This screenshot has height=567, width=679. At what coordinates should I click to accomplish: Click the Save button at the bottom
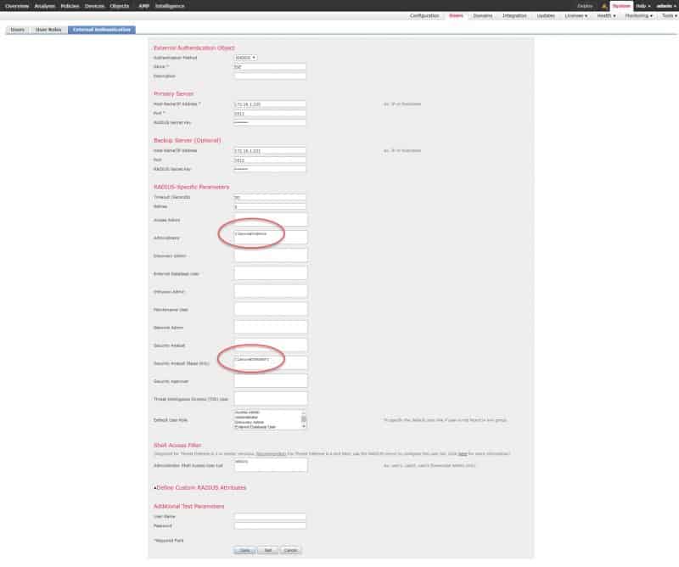(x=244, y=549)
